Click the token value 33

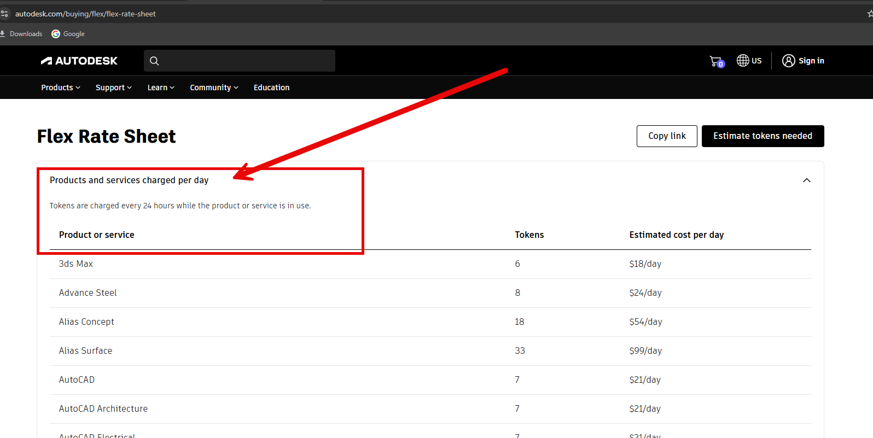tap(520, 351)
